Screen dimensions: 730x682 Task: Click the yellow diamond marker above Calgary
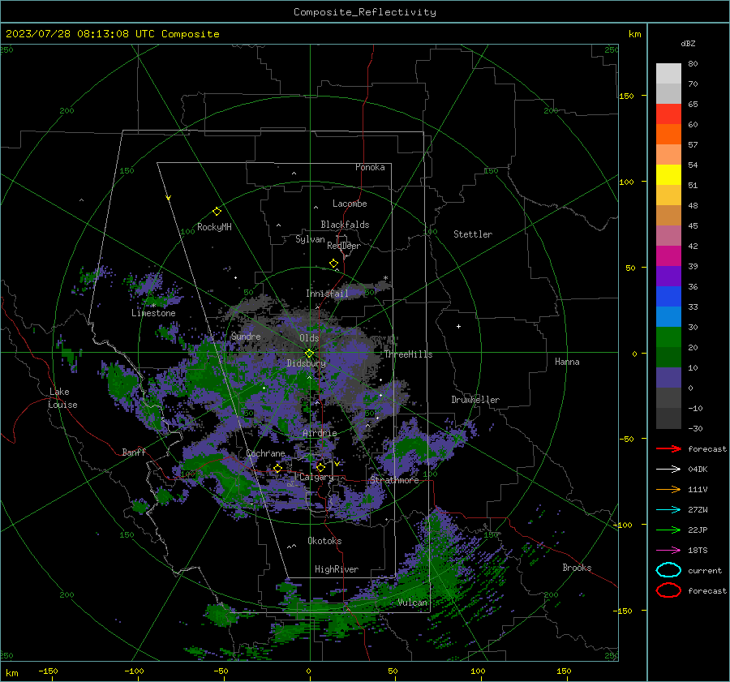pos(320,467)
